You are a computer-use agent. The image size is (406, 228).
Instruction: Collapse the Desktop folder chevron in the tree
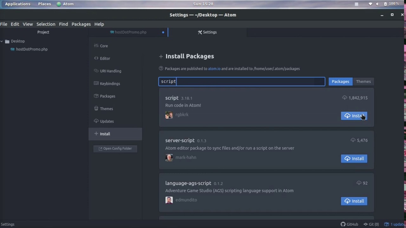(x=2, y=41)
